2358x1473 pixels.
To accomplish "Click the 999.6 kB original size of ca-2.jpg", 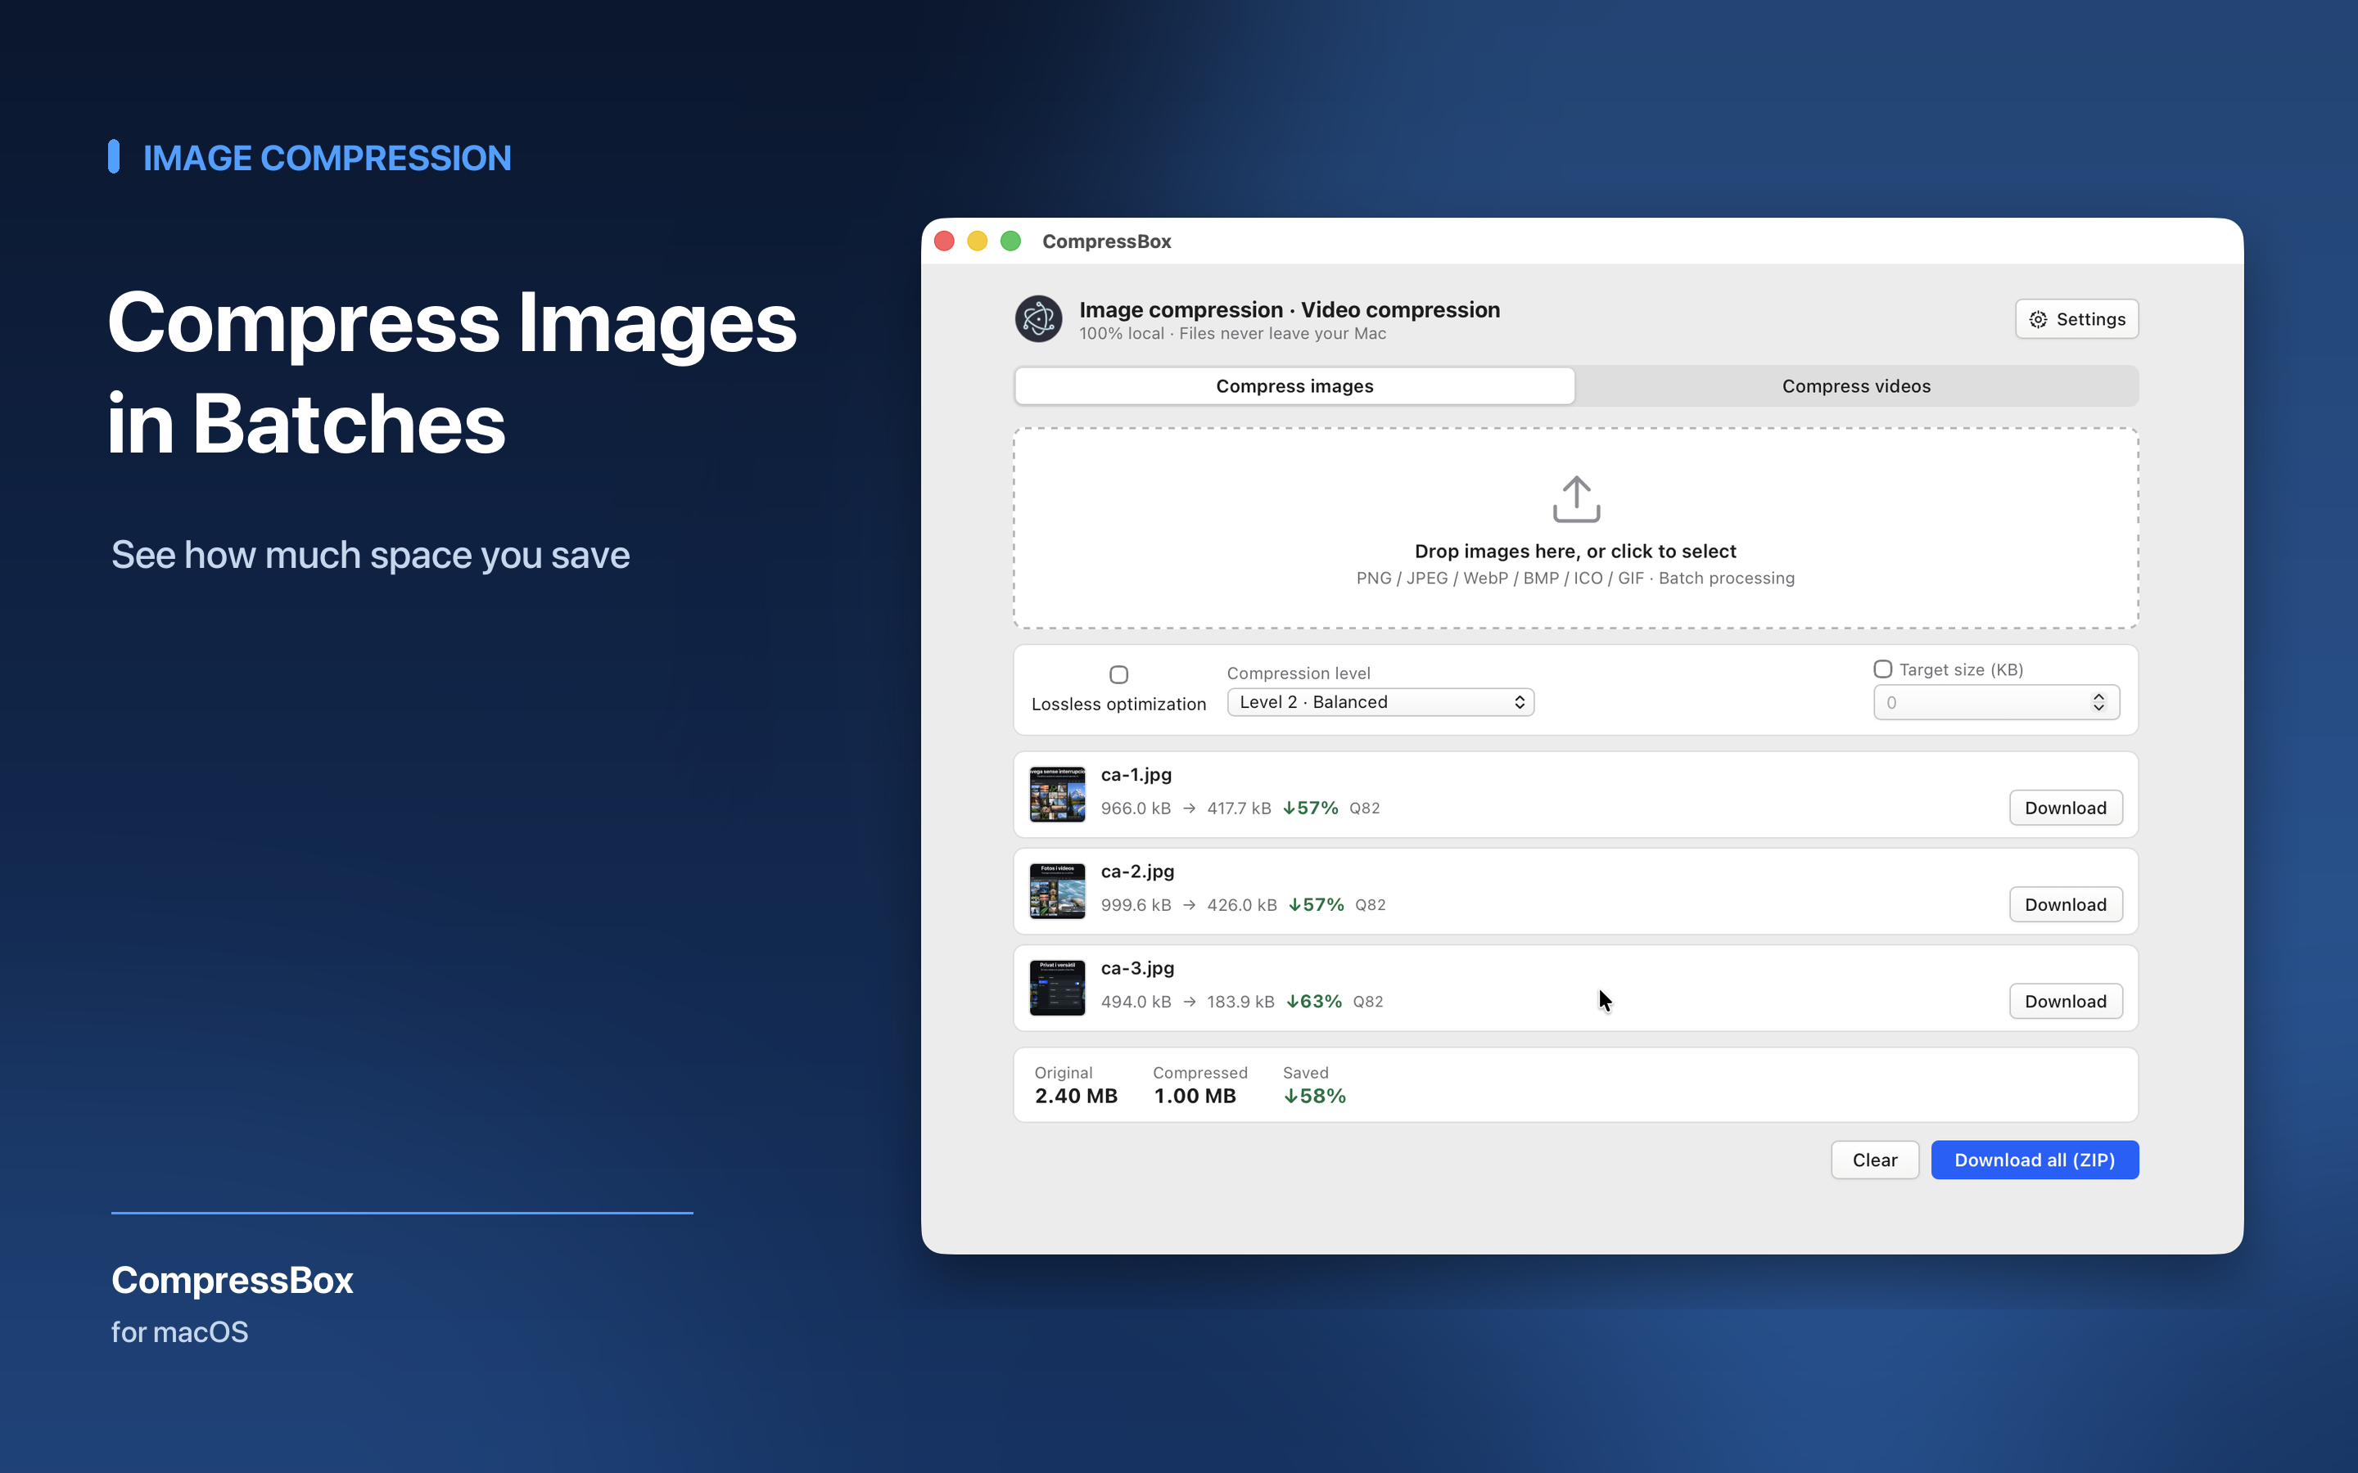I will coord(1135,905).
